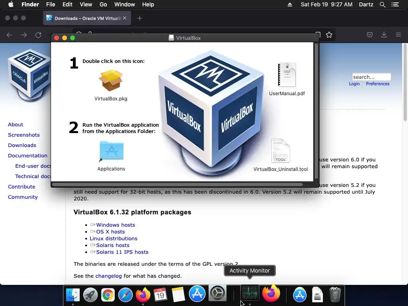Image resolution: width=408 pixels, height=306 pixels.
Task: Open the Documentation sidebar link
Action: pos(27,156)
